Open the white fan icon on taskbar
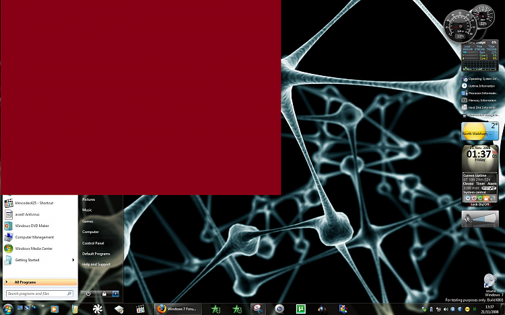Viewport: 505px width, 315px height. [x=97, y=309]
